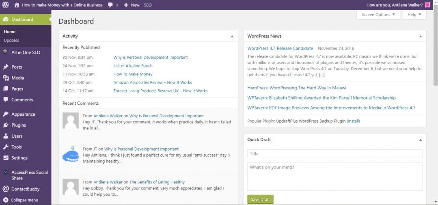Click the All in One SEO shield icon
The width and height of the screenshot is (438, 205).
[x=5, y=52]
